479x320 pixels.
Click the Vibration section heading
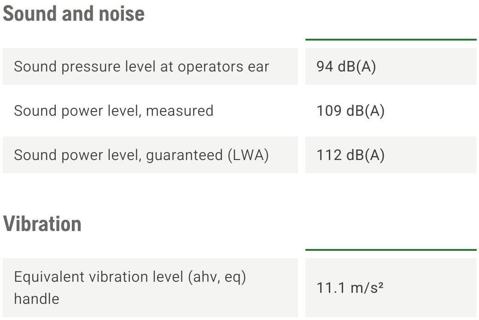(x=42, y=224)
